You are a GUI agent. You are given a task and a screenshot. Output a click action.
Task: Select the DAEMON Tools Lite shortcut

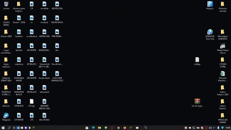tap(210, 35)
